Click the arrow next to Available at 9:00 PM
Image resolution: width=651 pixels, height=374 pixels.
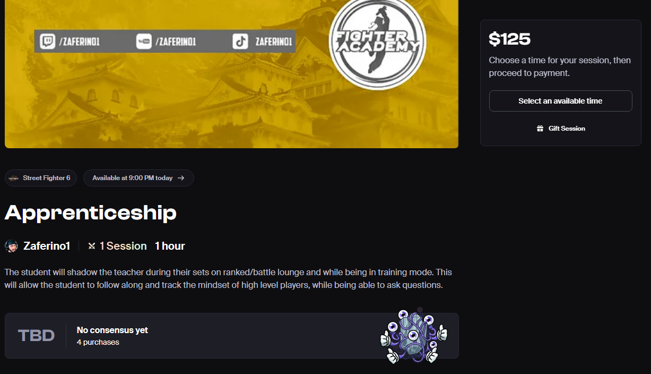(x=181, y=178)
